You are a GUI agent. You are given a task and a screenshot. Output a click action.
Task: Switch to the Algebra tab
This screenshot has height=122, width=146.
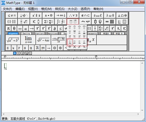tap(13, 33)
